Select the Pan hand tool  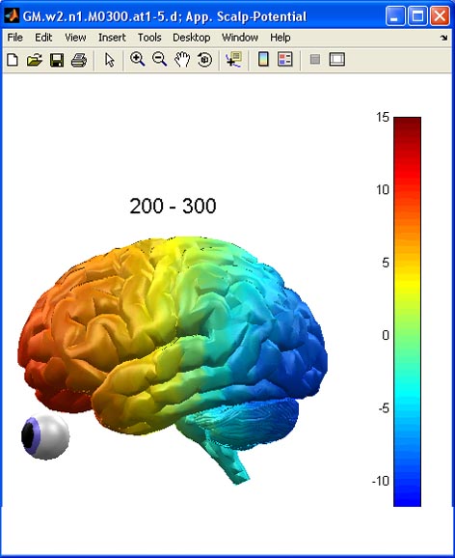[x=182, y=60]
